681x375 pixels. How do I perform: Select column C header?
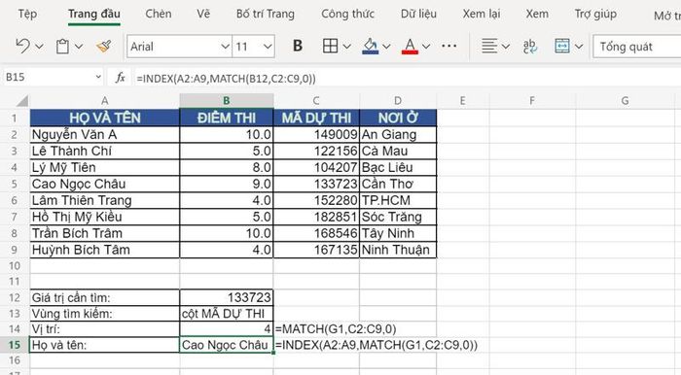[x=316, y=101]
